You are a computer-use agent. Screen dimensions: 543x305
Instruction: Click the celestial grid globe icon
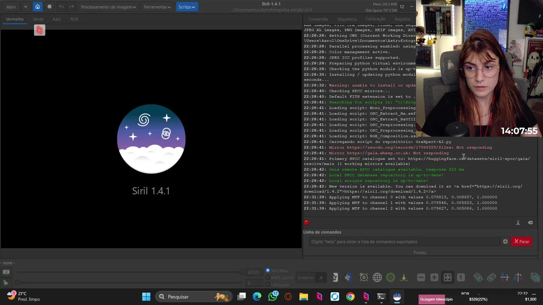pos(377,277)
